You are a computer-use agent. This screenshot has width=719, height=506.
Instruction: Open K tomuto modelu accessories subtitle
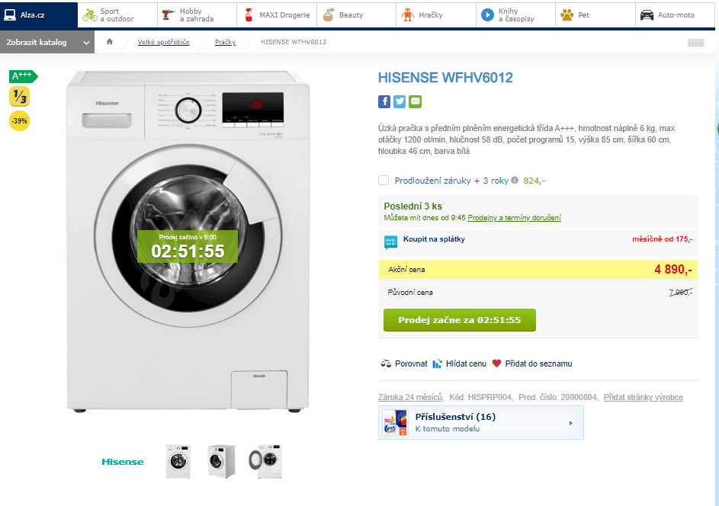pos(448,428)
